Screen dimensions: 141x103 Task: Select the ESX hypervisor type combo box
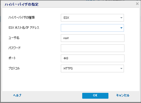coord(92,18)
